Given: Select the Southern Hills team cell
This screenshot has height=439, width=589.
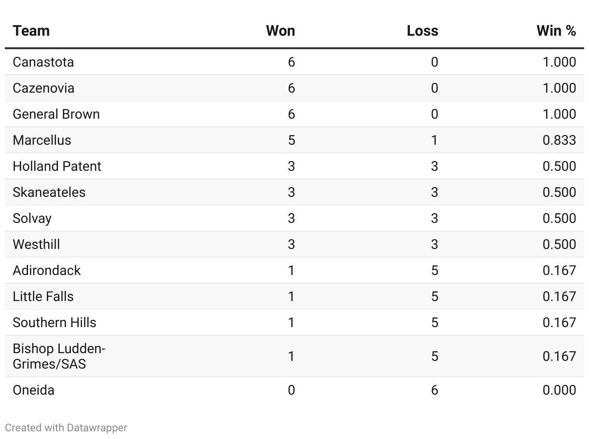Looking at the screenshot, I should 55,322.
